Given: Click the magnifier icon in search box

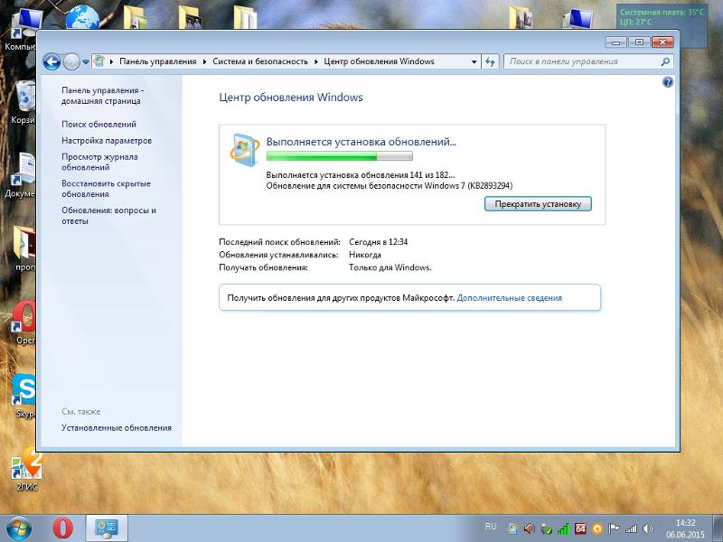Looking at the screenshot, I should 665,61.
